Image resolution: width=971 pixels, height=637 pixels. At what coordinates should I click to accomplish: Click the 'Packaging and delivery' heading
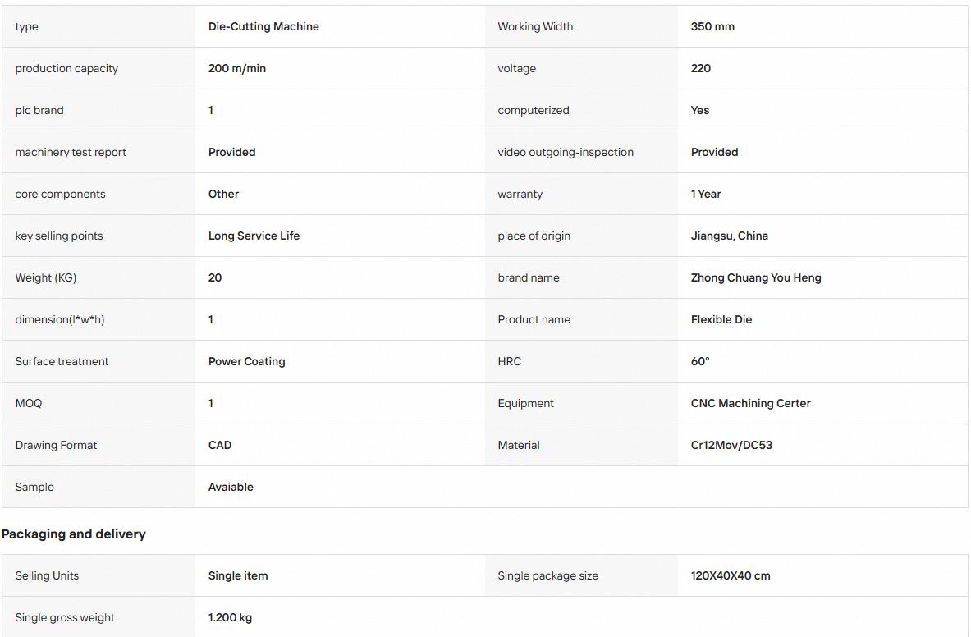(73, 534)
